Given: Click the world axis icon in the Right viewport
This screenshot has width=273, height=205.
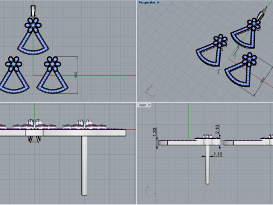Looking at the screenshot, I should pos(151,191).
